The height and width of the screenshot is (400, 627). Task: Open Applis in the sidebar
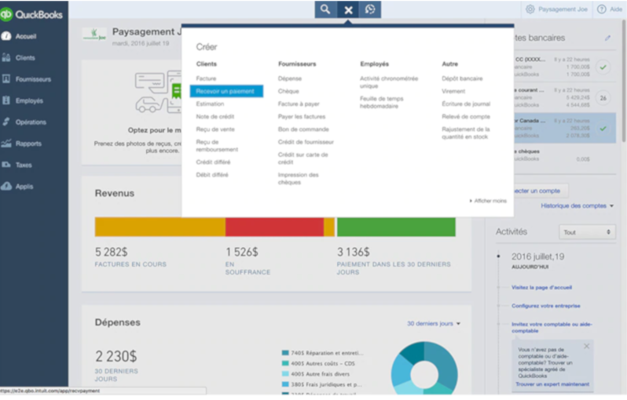pos(24,187)
